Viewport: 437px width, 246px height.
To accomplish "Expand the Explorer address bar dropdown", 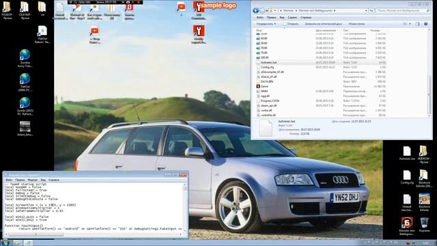I will [x=366, y=11].
